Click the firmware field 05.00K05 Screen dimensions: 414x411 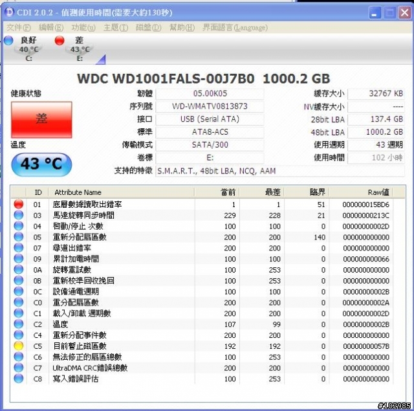click(210, 93)
